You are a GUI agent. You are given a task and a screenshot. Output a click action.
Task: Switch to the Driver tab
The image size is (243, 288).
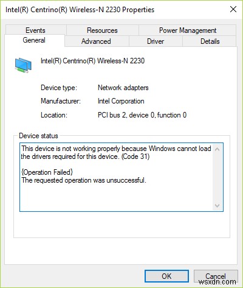[x=156, y=41]
